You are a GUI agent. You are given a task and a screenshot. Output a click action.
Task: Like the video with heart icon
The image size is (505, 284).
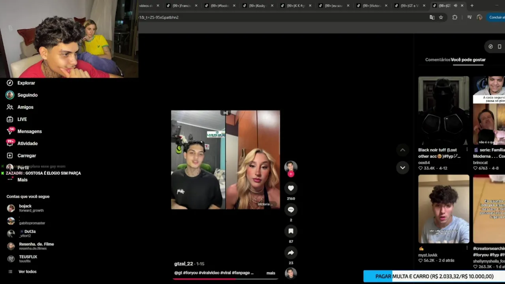point(291,188)
